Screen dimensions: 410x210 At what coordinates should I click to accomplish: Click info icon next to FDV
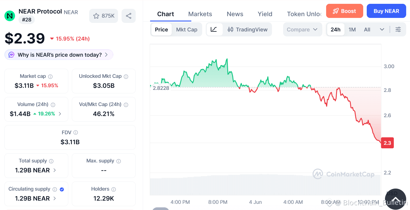point(76,133)
